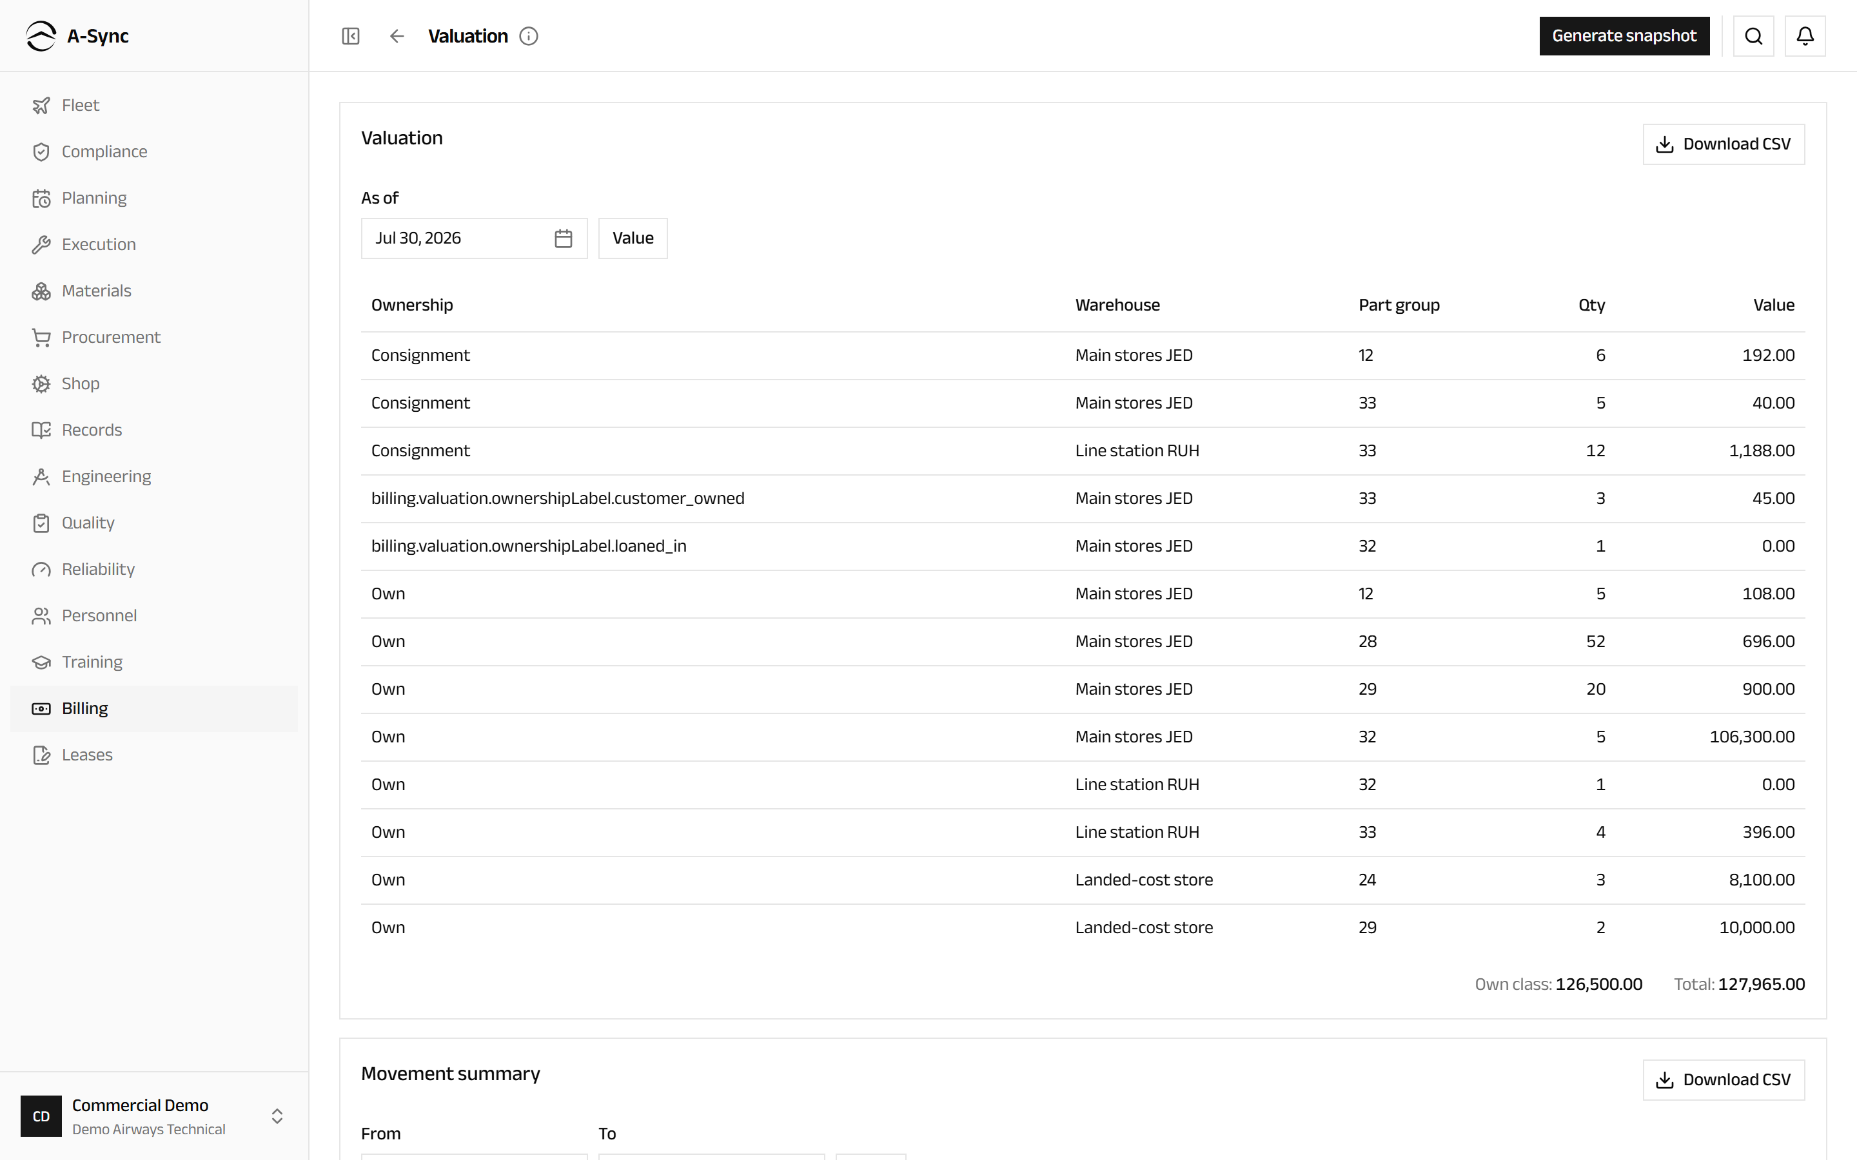Image resolution: width=1857 pixels, height=1160 pixels.
Task: Open Procurement menu item label
Action: (x=112, y=338)
